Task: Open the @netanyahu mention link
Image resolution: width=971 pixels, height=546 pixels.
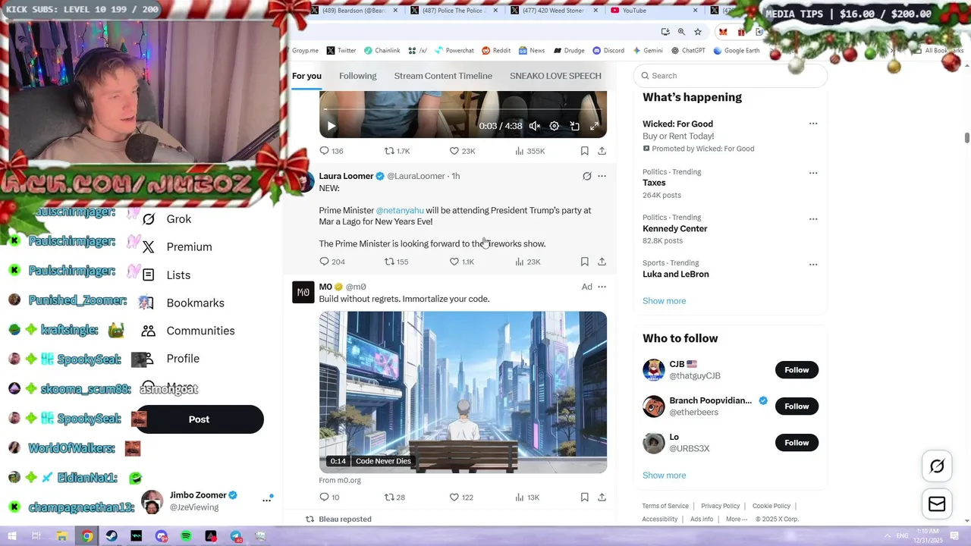Action: click(x=400, y=210)
